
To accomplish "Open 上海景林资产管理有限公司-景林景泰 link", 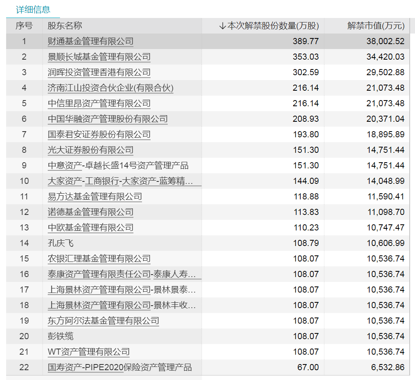I will 122,290.
